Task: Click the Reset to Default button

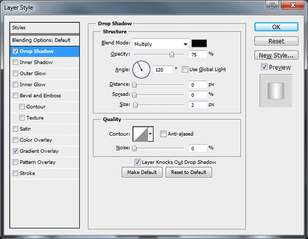Action: 188,172
